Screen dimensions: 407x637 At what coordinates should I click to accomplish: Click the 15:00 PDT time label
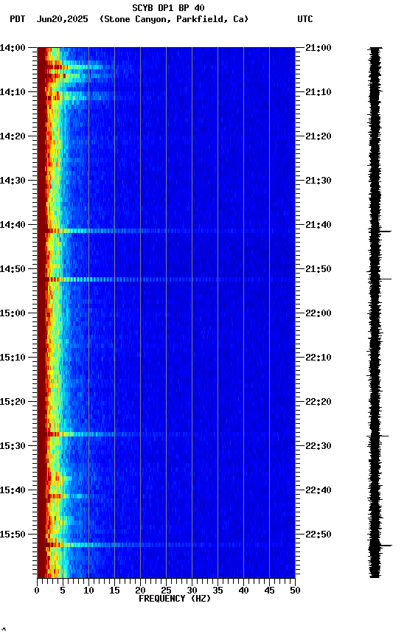point(13,313)
